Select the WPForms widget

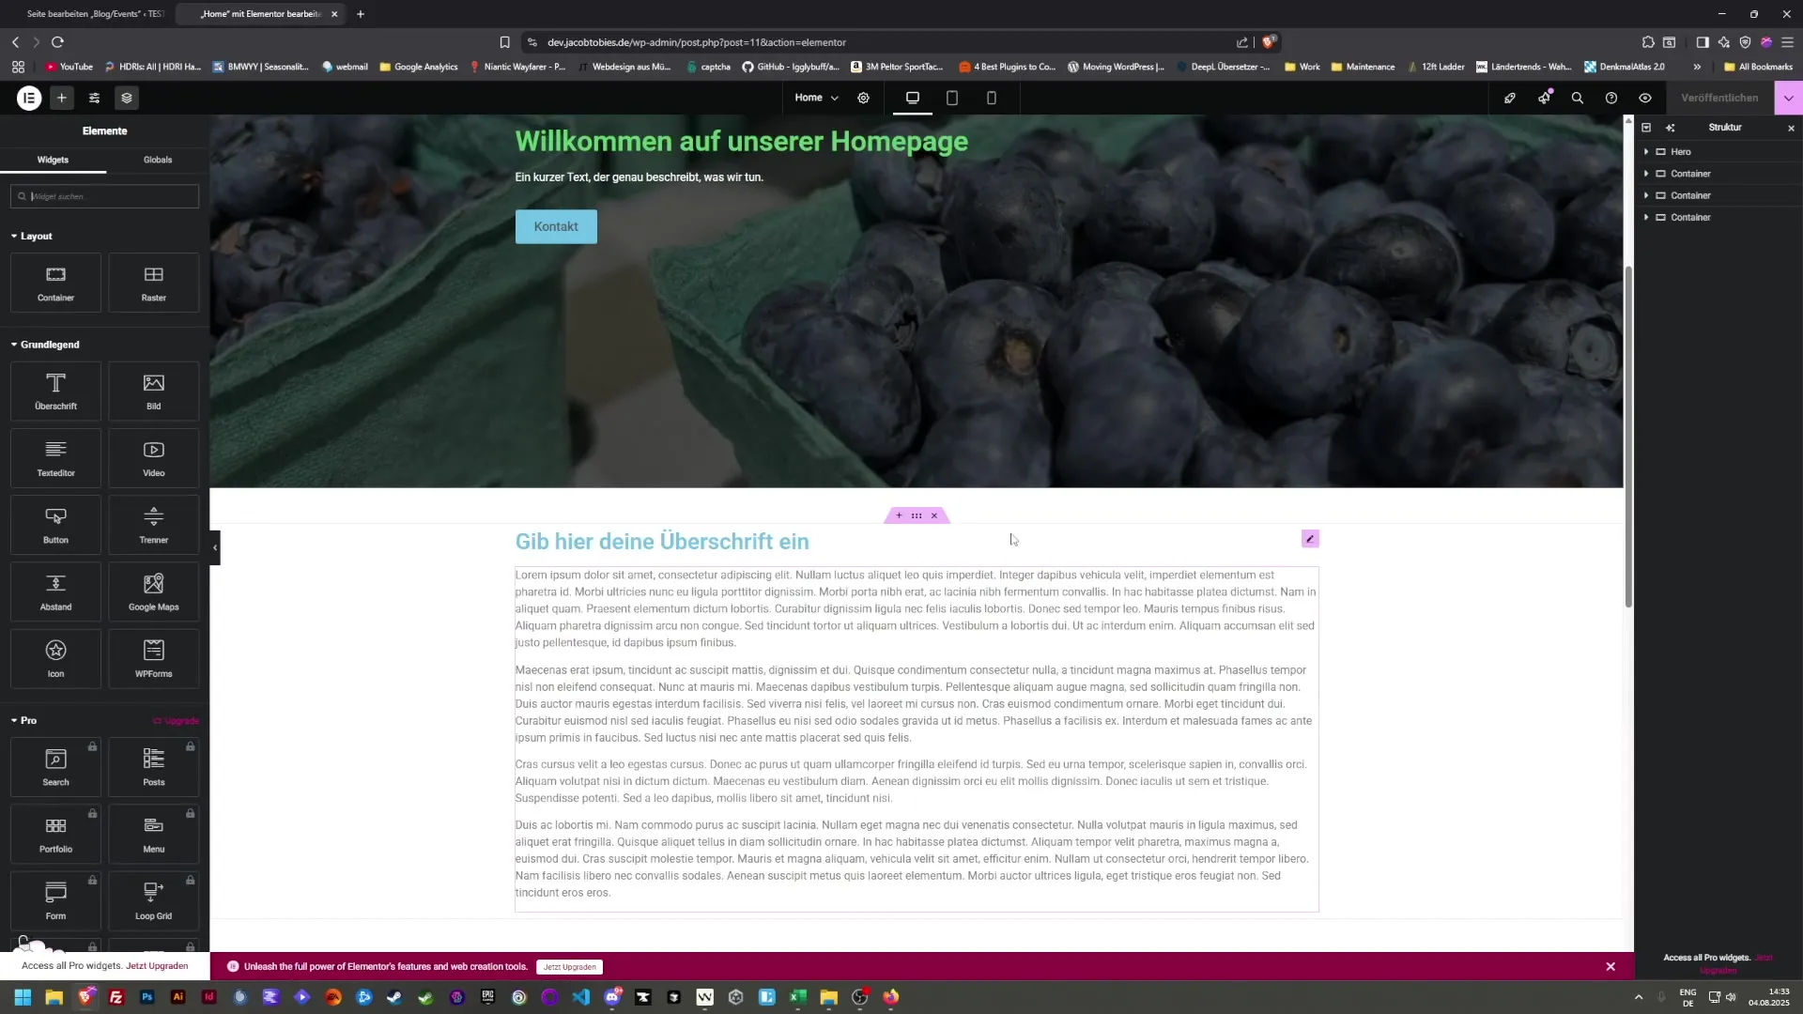153,658
